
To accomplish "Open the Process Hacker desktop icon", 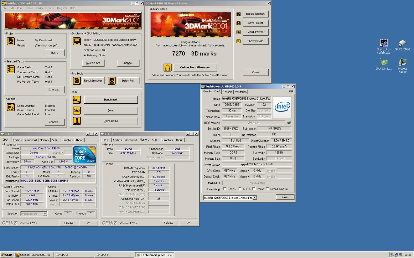I will coord(402,66).
